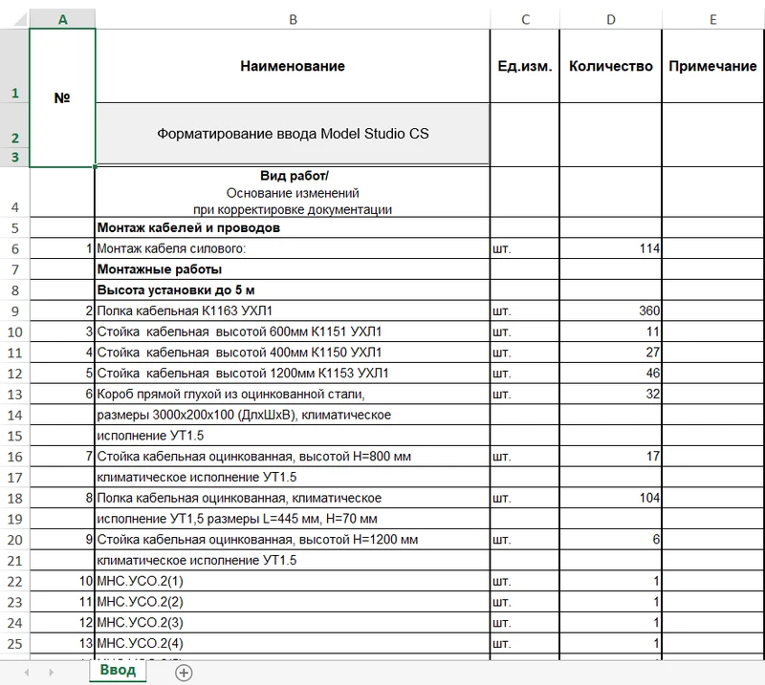This screenshot has height=685, width=765.
Task: Add a new sheet with plus icon
Action: point(184,673)
